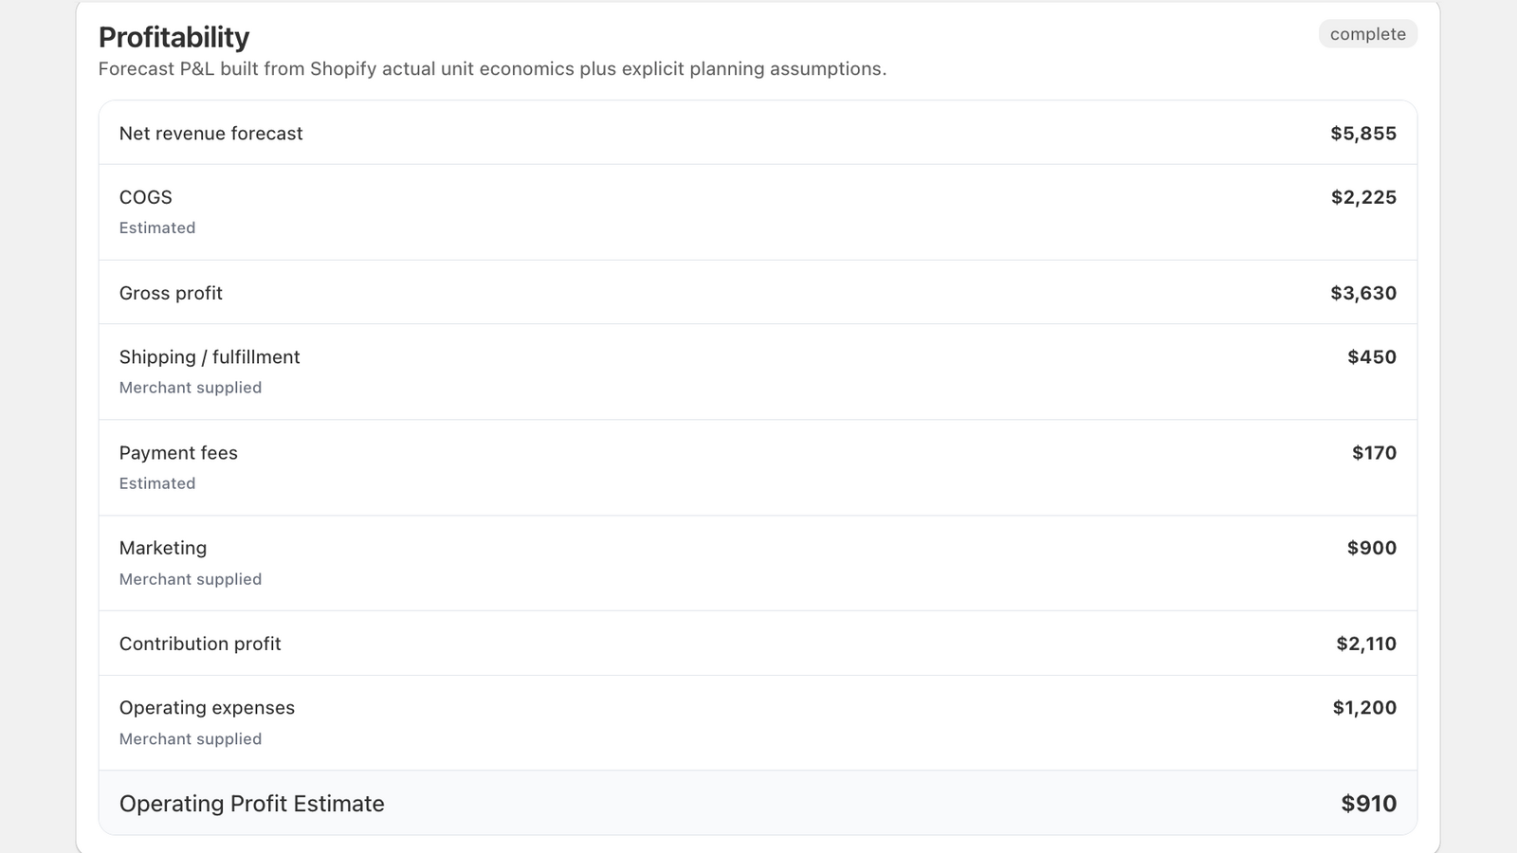The width and height of the screenshot is (1517, 853).
Task: Select the $450 shipping amount
Action: [x=1372, y=357]
